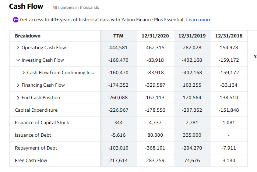Collapse the Investing Cash Flow row
This screenshot has height=172, width=257.
[18, 60]
